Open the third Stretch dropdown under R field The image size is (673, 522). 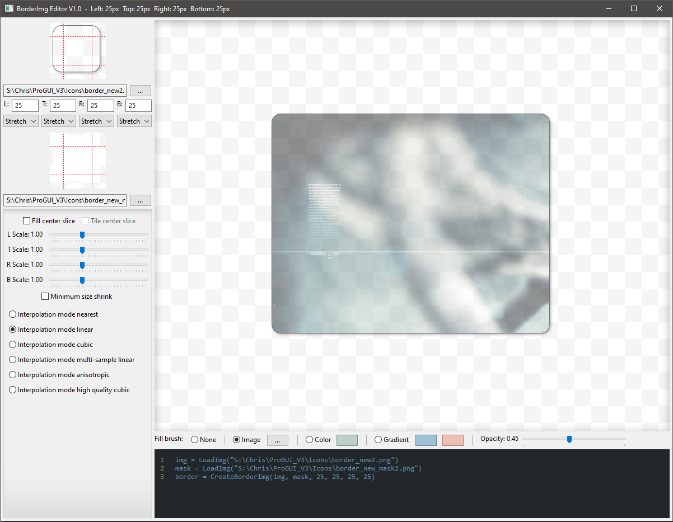tap(96, 121)
